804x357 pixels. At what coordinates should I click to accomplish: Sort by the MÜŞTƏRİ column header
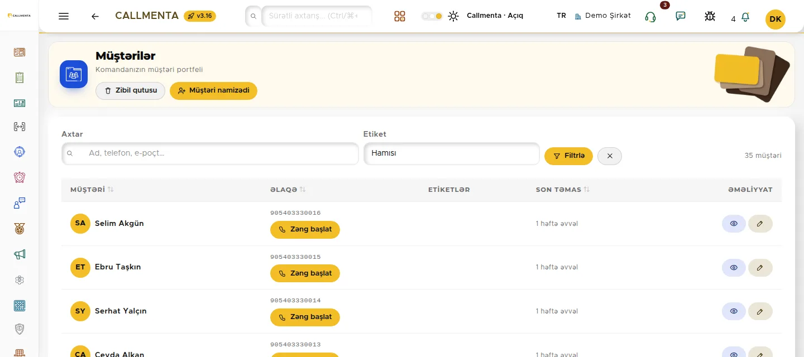[x=92, y=190]
